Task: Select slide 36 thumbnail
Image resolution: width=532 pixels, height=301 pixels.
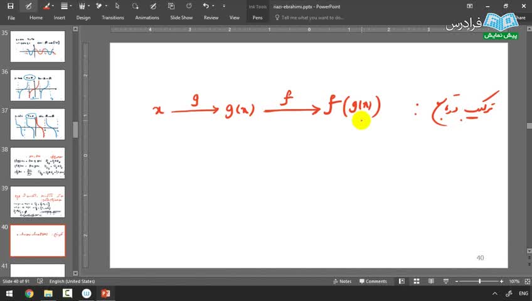Action: [38, 85]
